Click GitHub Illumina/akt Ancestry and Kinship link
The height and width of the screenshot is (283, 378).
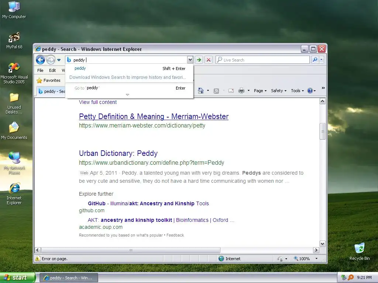(x=148, y=203)
